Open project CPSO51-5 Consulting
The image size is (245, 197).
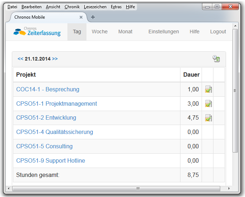coord(44,146)
